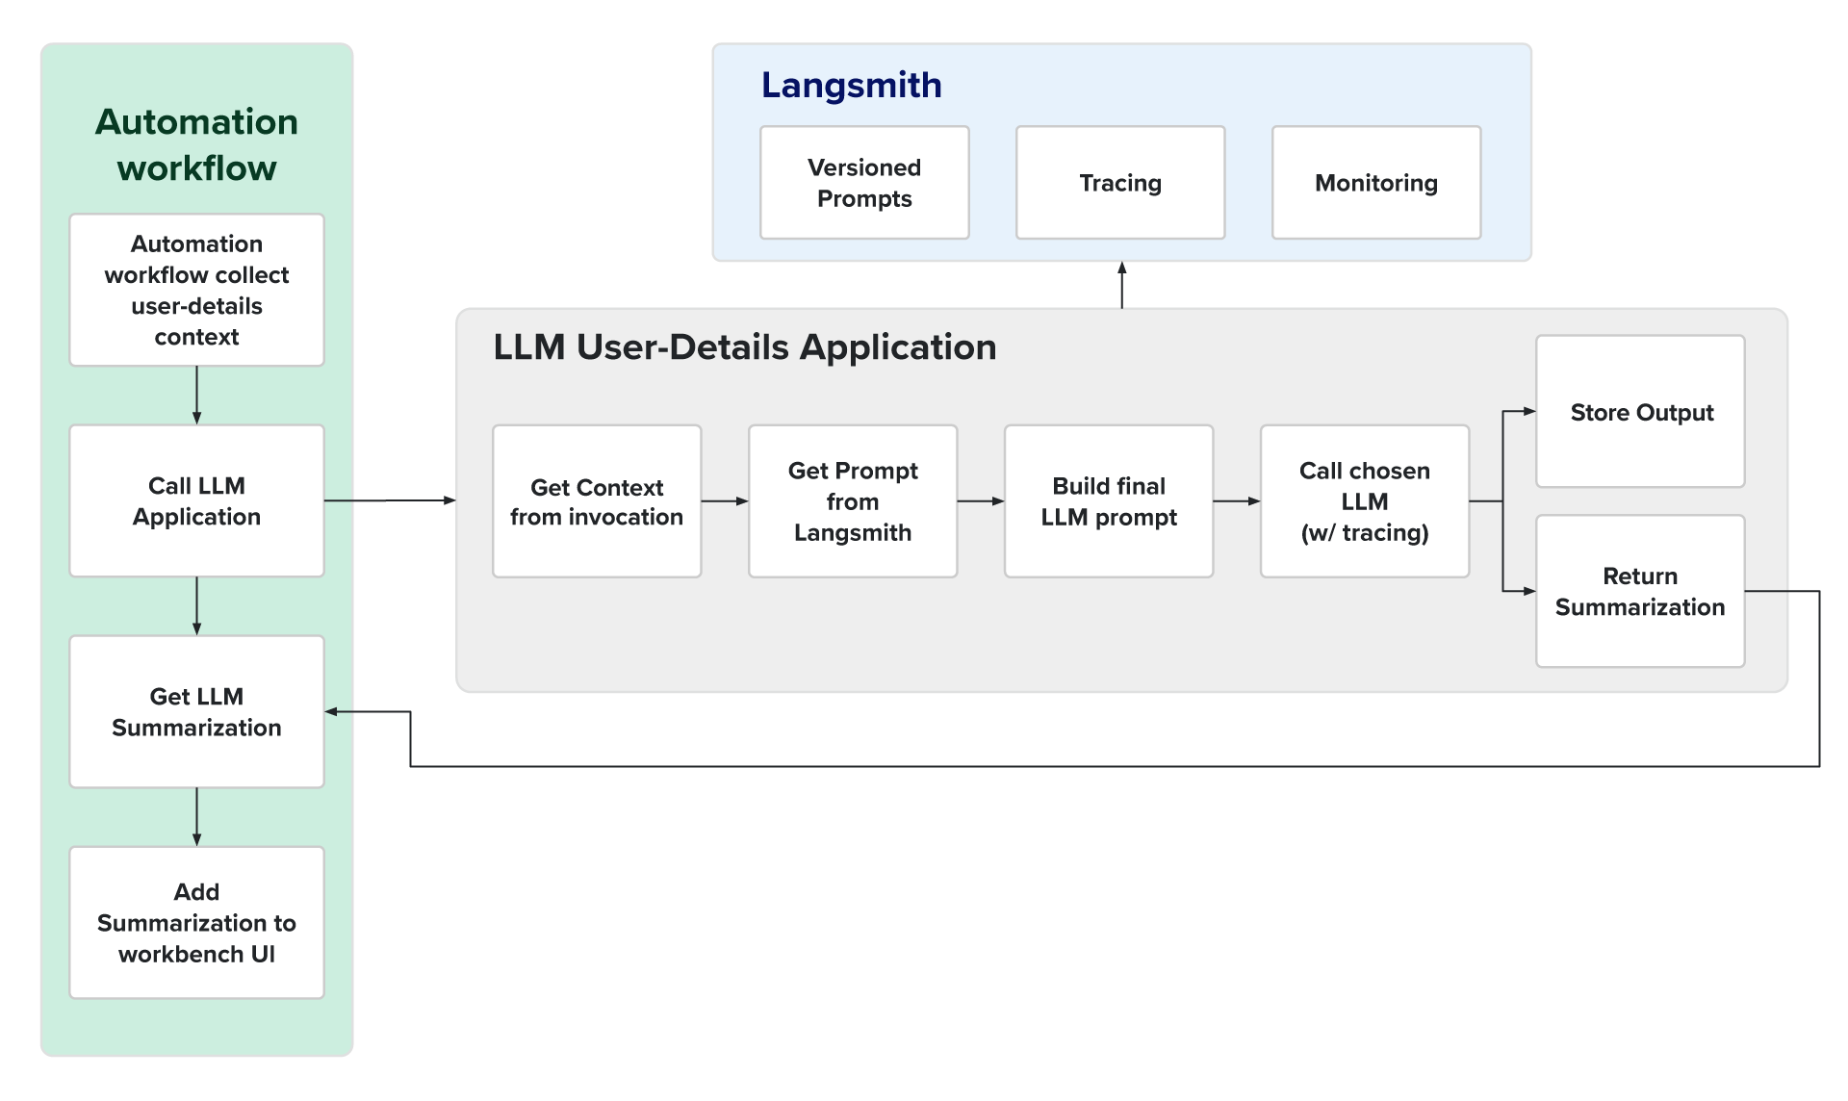Click the Automation workflow title
This screenshot has height=1101, width=1848.
pyautogui.click(x=196, y=144)
